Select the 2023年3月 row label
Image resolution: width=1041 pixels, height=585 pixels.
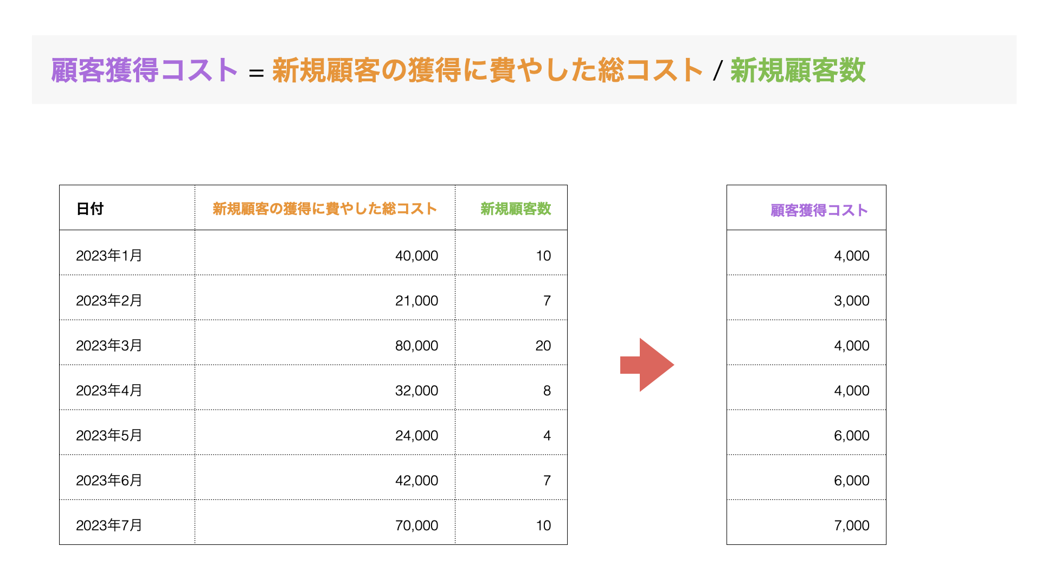click(x=109, y=345)
